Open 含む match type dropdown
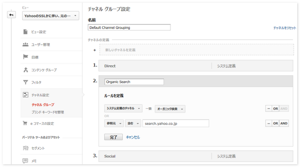The image size is (300, 167). pos(133,124)
